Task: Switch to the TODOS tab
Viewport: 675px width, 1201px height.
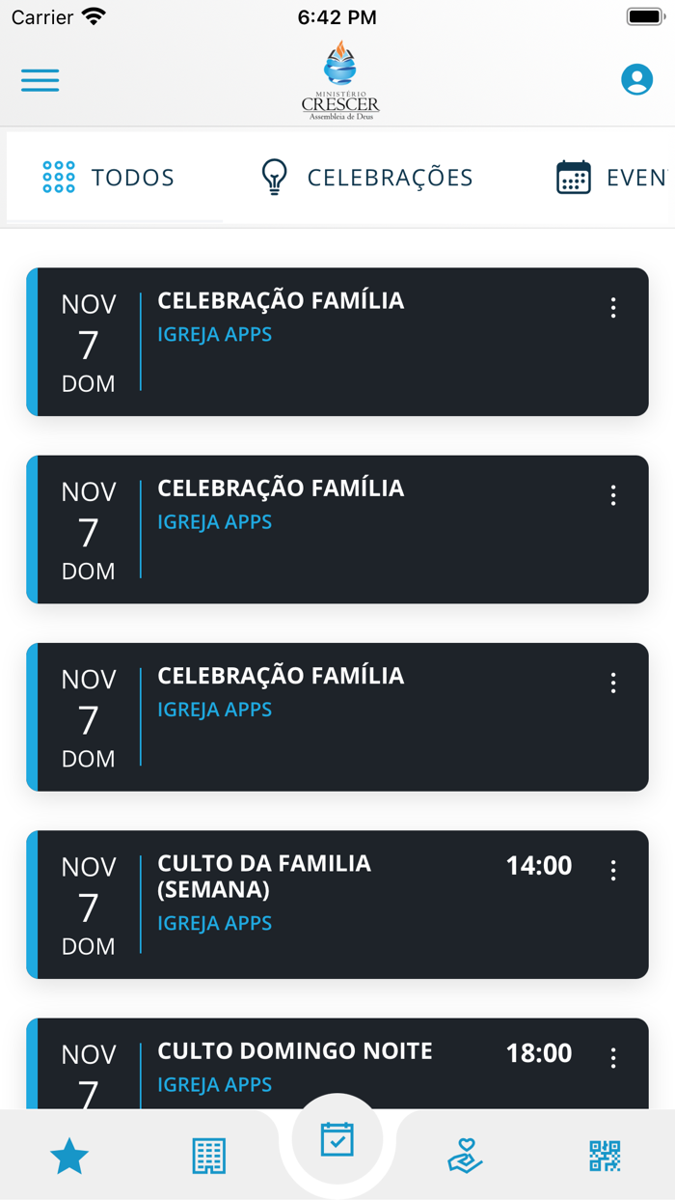Action: point(132,177)
